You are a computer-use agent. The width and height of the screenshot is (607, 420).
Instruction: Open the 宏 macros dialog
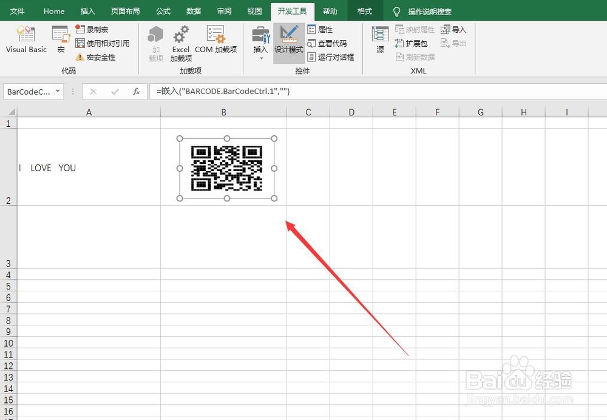point(61,39)
